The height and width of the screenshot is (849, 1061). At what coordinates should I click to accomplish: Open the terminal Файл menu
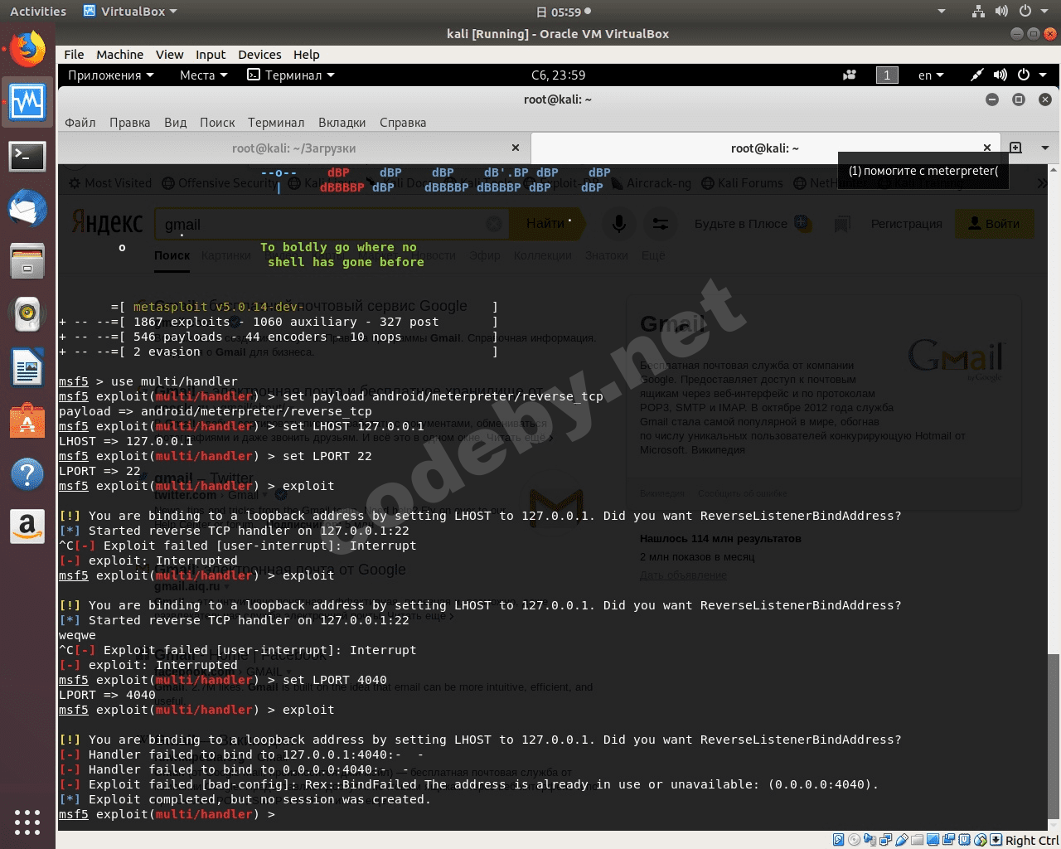click(x=80, y=123)
